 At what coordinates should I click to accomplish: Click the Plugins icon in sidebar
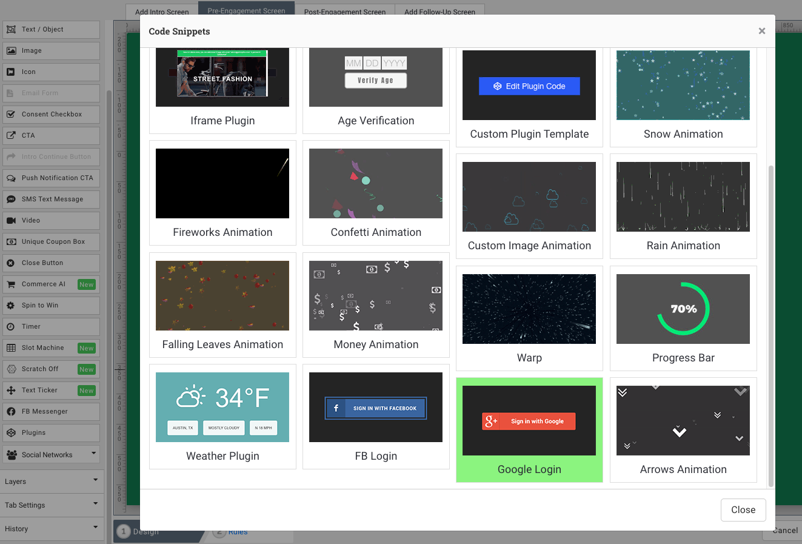coord(11,433)
